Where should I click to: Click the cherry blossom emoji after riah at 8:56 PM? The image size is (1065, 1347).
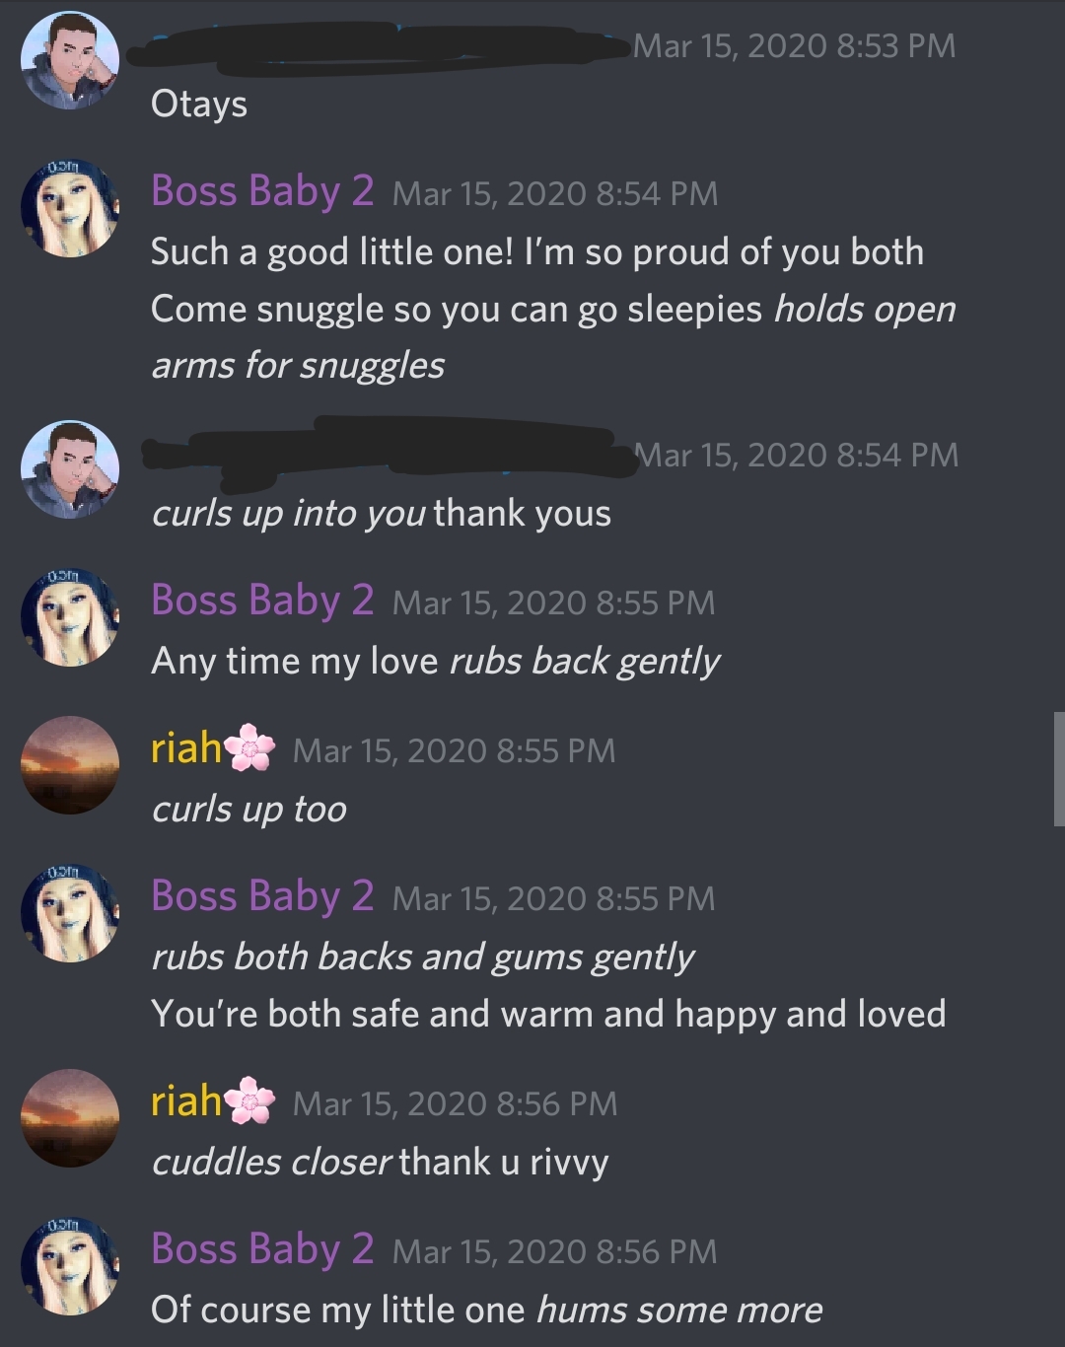[x=250, y=1101]
